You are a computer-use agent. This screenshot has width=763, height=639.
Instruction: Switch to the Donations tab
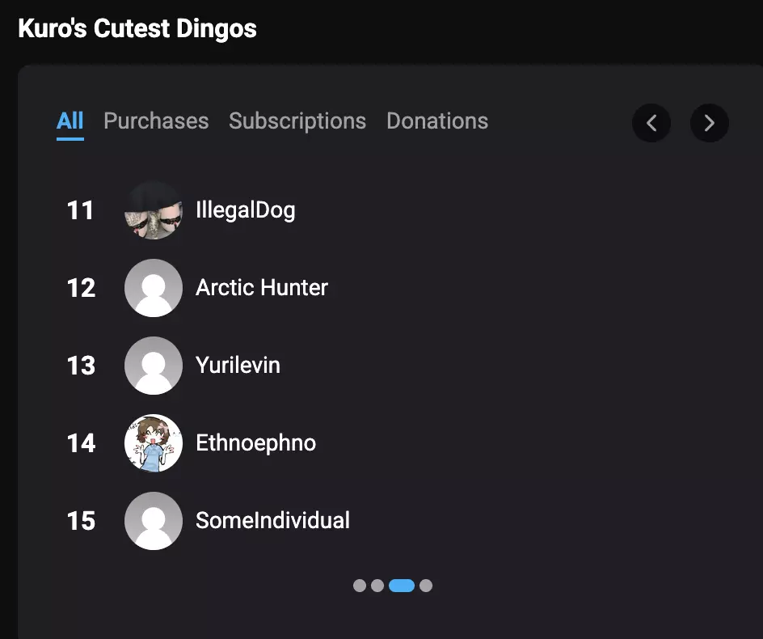point(437,121)
